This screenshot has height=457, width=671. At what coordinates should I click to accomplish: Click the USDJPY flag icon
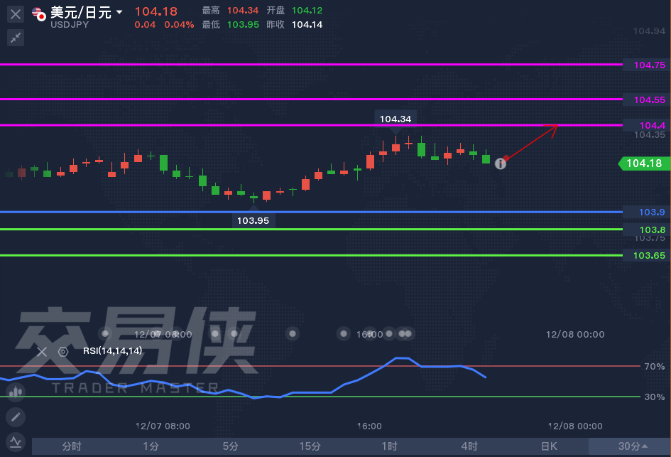tap(39, 14)
